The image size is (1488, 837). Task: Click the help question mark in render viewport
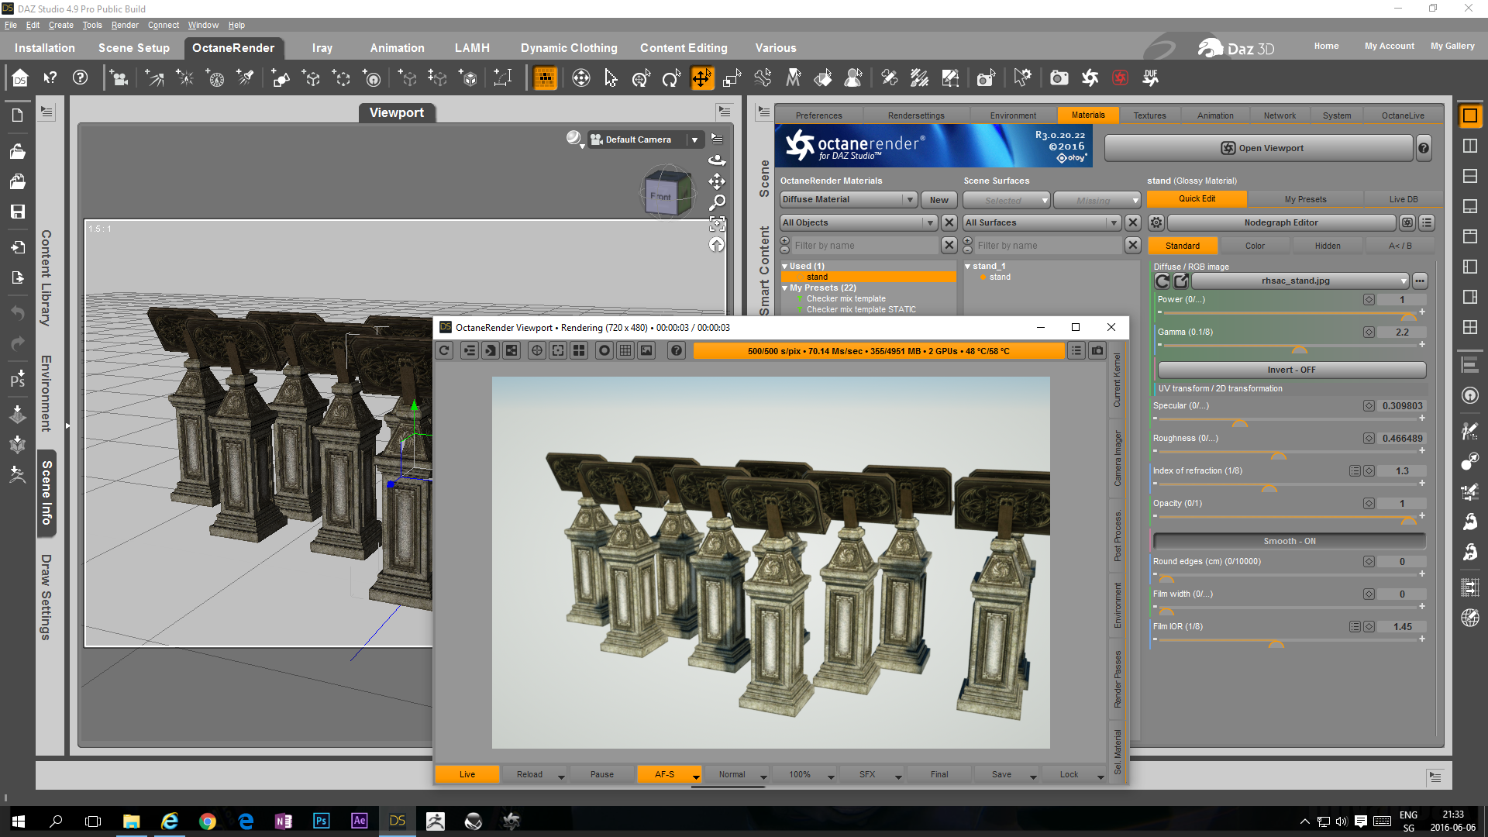[x=677, y=351]
